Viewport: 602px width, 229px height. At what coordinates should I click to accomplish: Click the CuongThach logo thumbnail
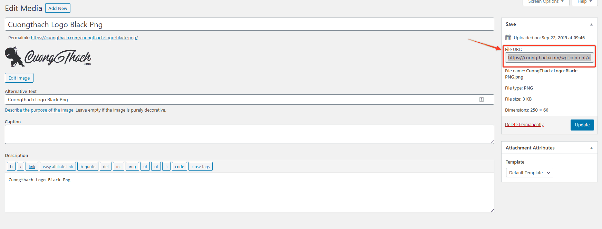(x=48, y=57)
